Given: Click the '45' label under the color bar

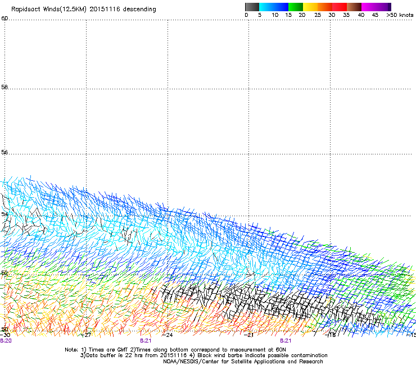Looking at the screenshot, I should click(375, 15).
